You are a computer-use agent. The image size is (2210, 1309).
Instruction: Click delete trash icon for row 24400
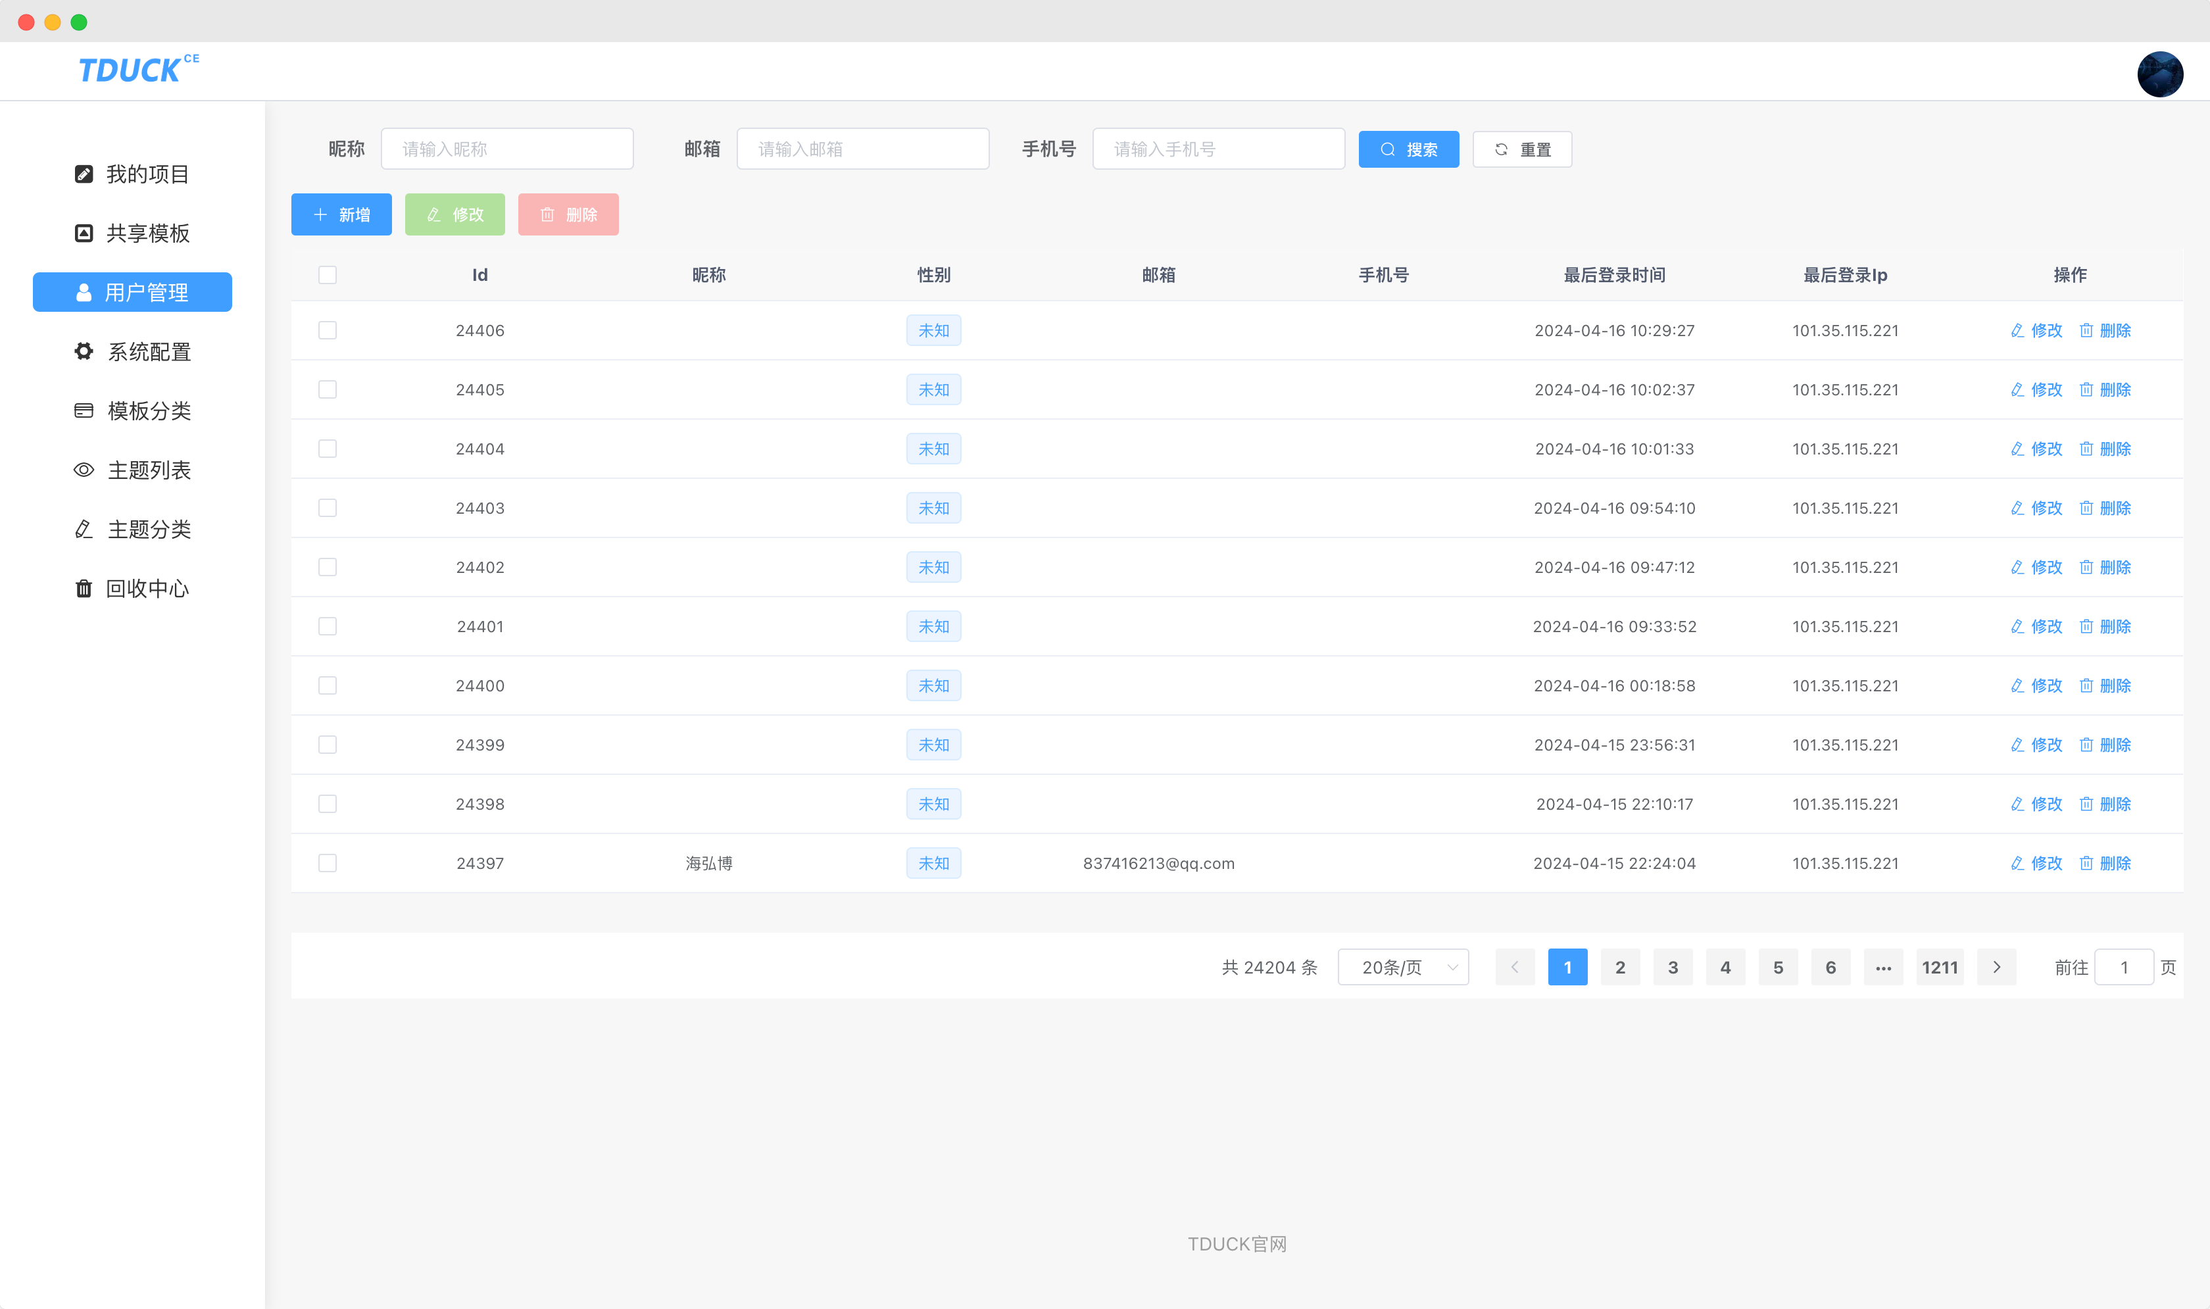pyautogui.click(x=2086, y=685)
